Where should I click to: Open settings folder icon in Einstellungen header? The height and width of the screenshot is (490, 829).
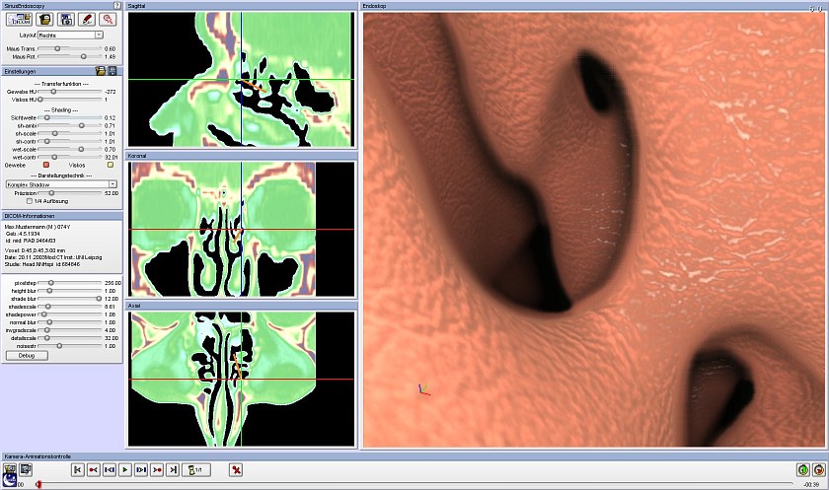[101, 71]
